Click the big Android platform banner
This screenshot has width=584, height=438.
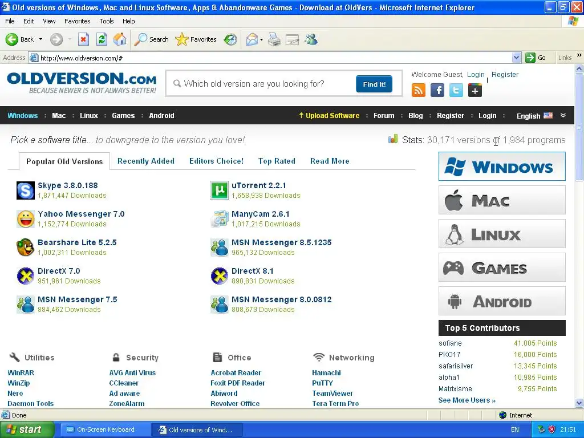click(502, 301)
